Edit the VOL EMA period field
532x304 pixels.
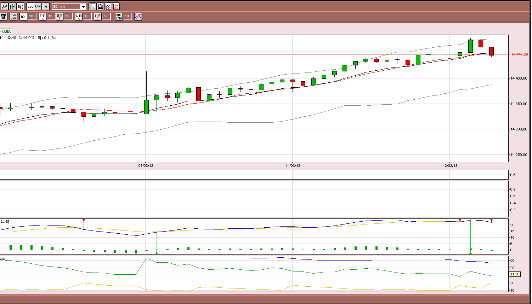tap(128, 16)
